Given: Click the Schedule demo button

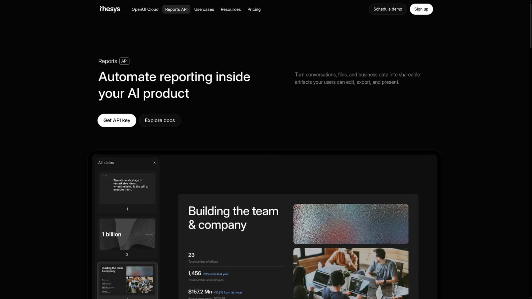Looking at the screenshot, I should click(x=388, y=9).
